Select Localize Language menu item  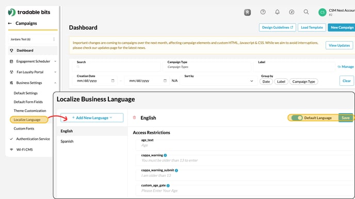[29, 120]
